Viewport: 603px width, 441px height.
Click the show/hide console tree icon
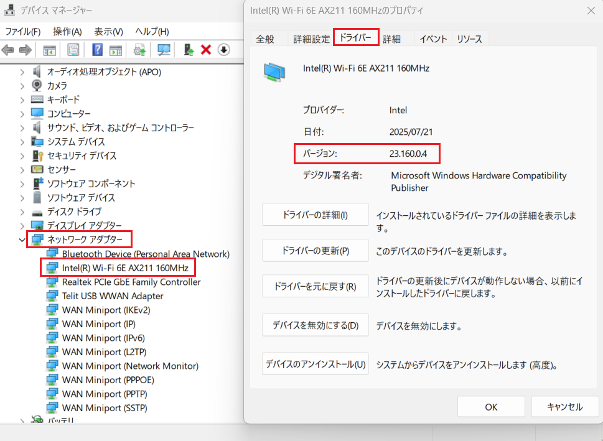(x=49, y=50)
